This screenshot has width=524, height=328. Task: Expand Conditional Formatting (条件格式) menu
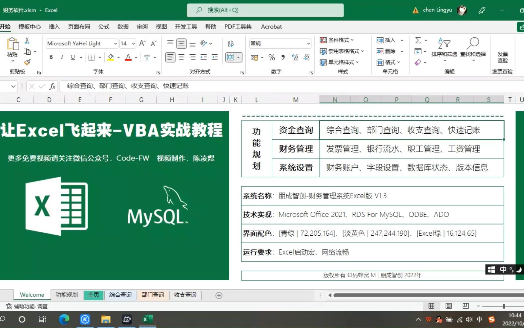point(337,40)
